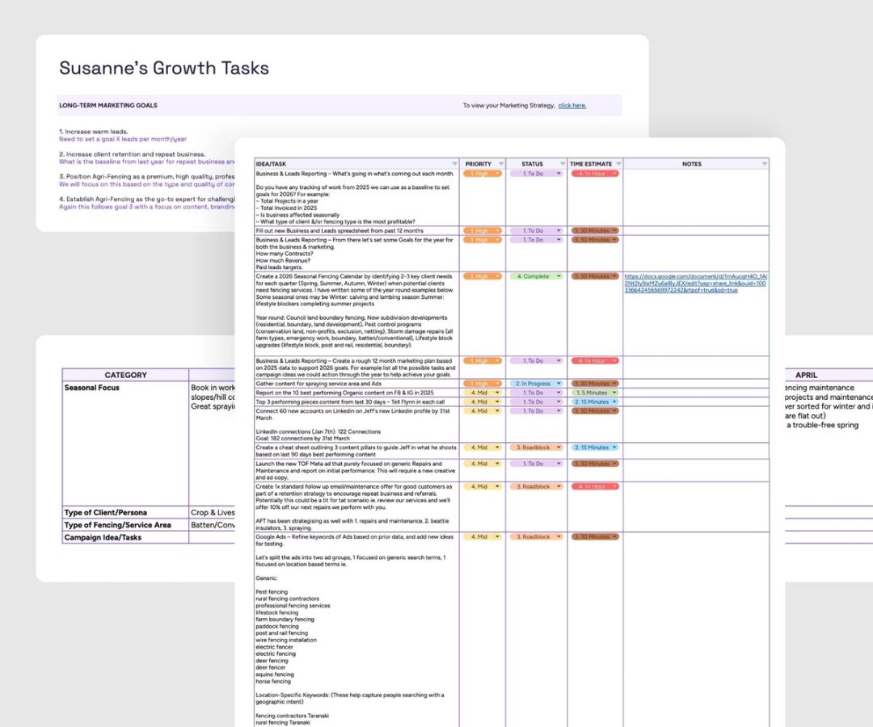The image size is (873, 727).
Task: Select 'Fill out new Business and Leads spreadsheet' cell
Action: [x=356, y=231]
